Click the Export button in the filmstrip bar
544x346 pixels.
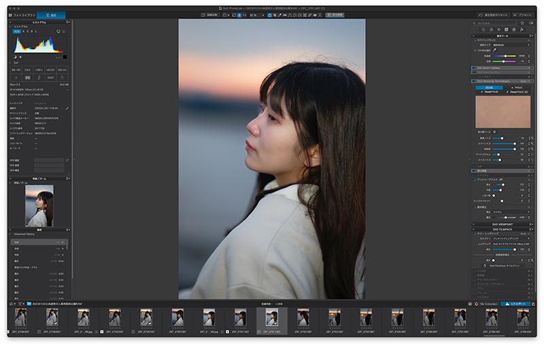[x=515, y=303]
